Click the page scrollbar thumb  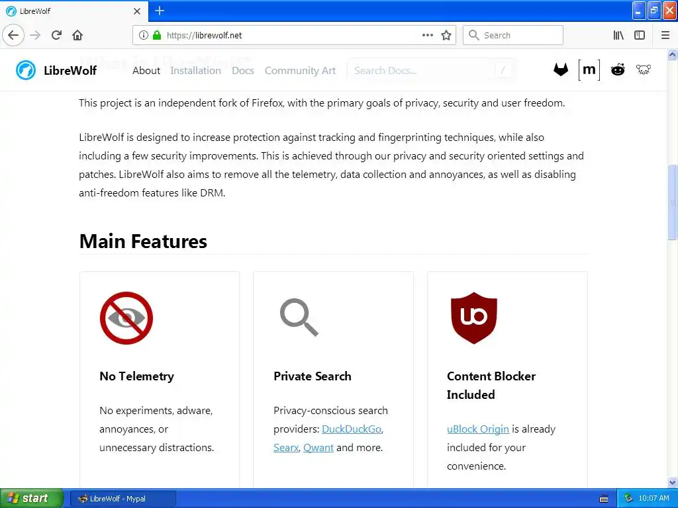point(673,202)
